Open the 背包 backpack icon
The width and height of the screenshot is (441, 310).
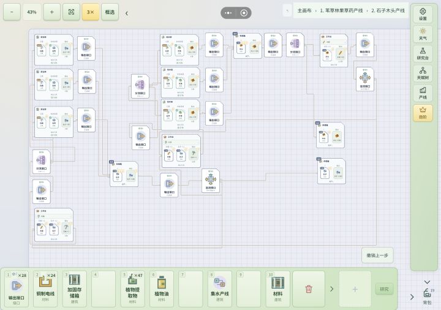point(428,297)
